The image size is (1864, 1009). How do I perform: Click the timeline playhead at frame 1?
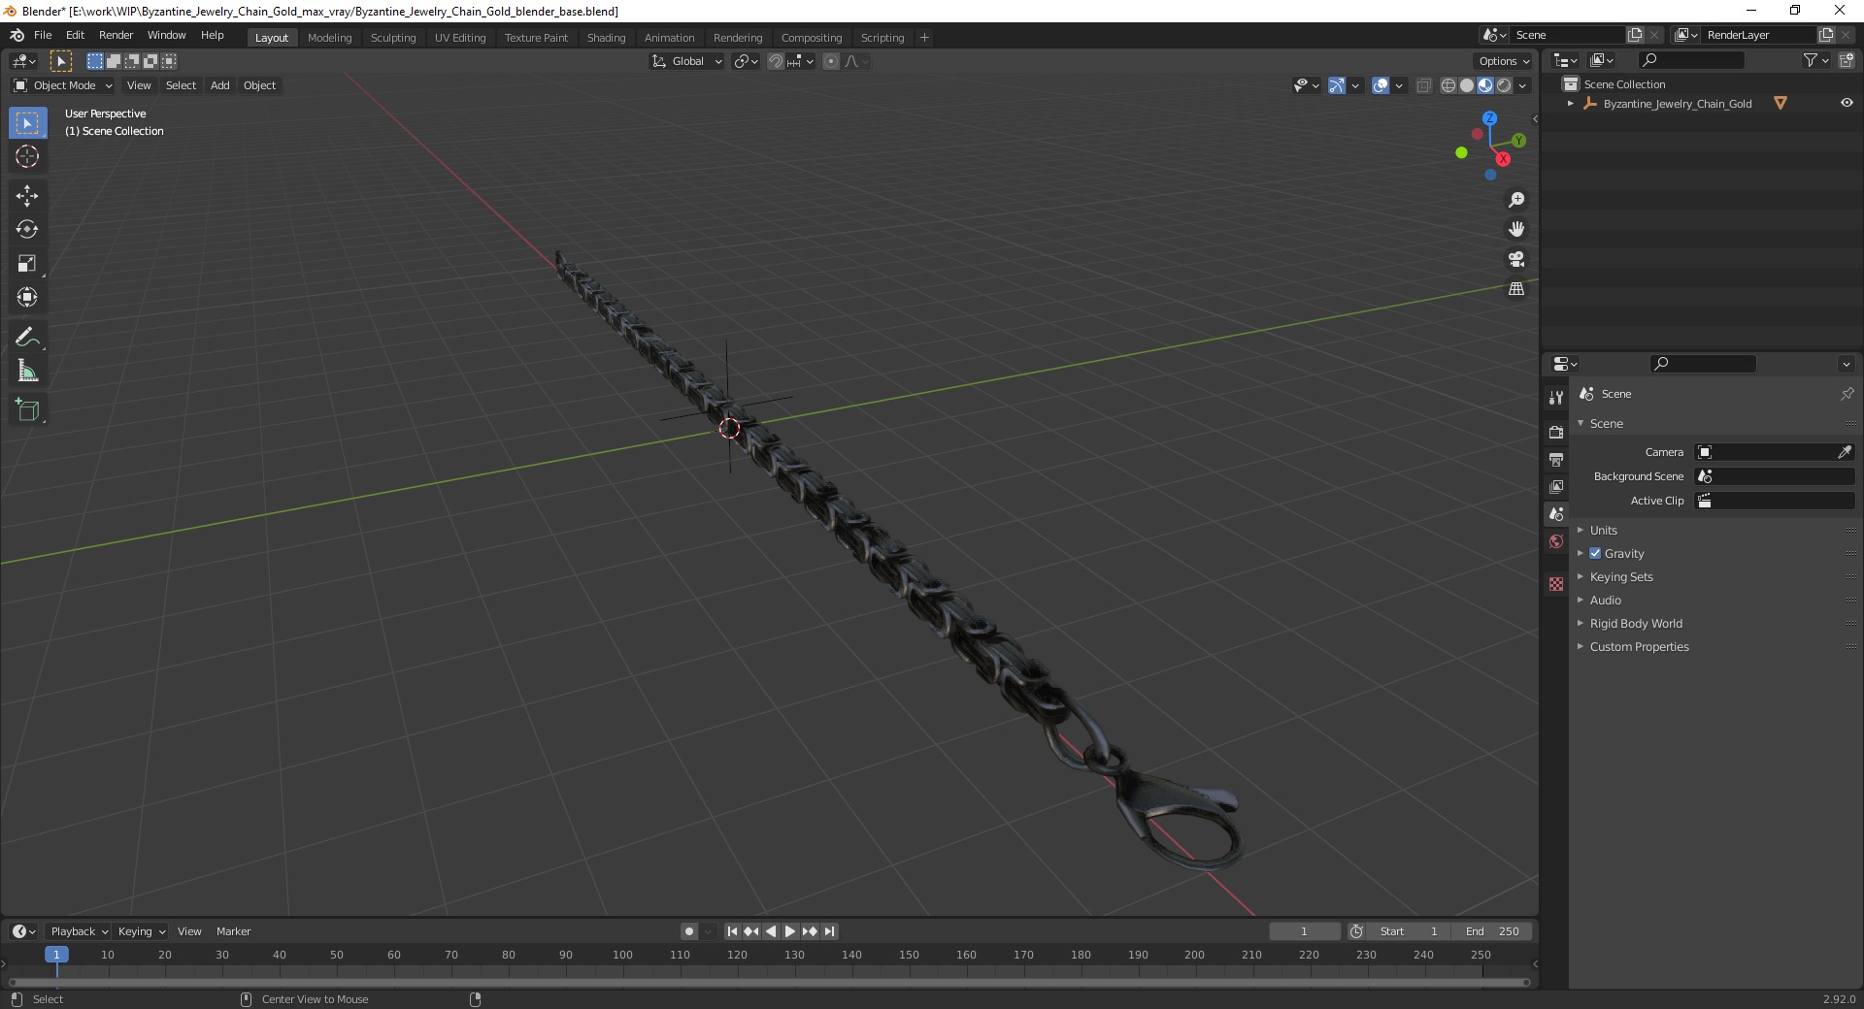click(56, 955)
